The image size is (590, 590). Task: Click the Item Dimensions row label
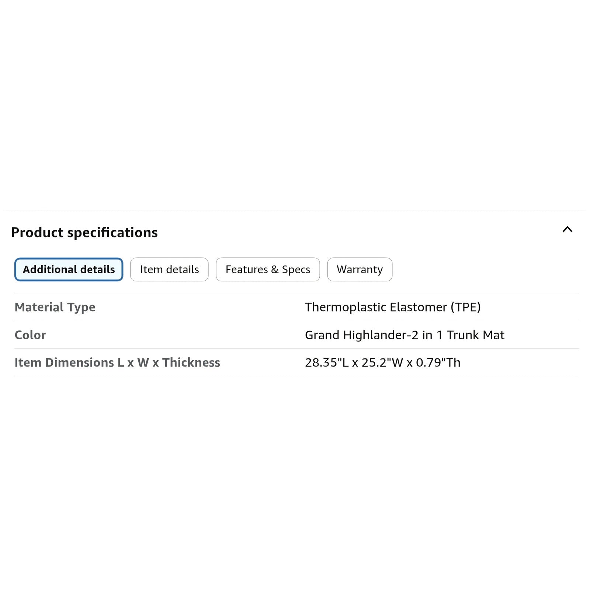click(x=117, y=362)
